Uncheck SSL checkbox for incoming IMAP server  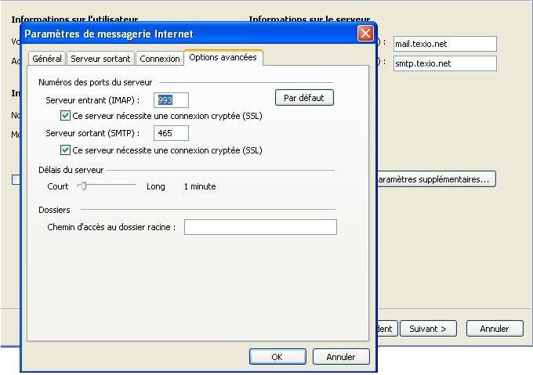(x=66, y=116)
